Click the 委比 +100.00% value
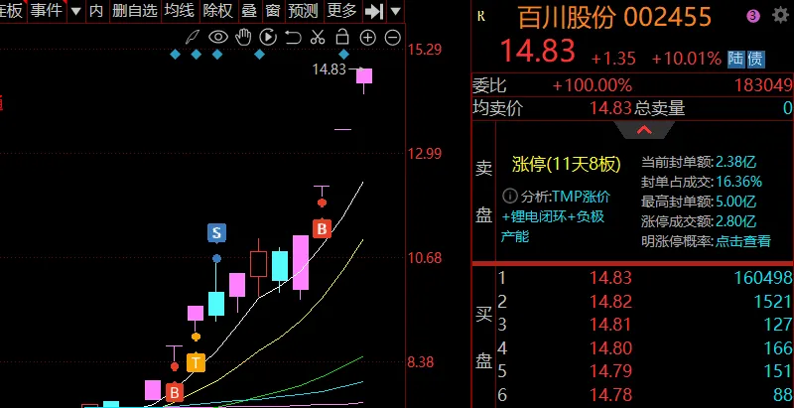794x408 pixels. pyautogui.click(x=592, y=85)
